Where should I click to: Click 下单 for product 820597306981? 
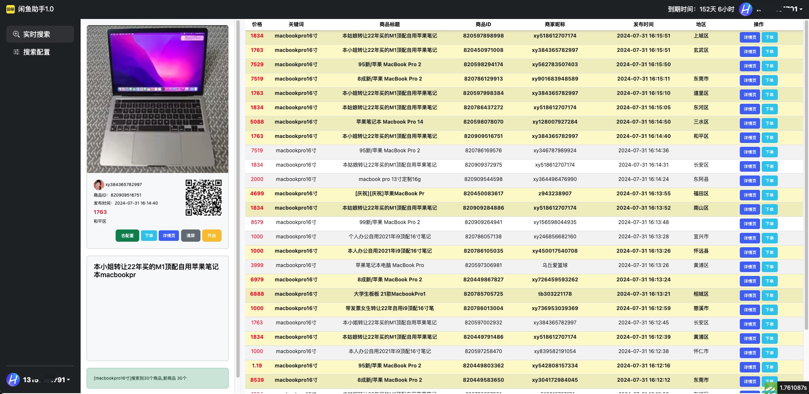coord(770,267)
